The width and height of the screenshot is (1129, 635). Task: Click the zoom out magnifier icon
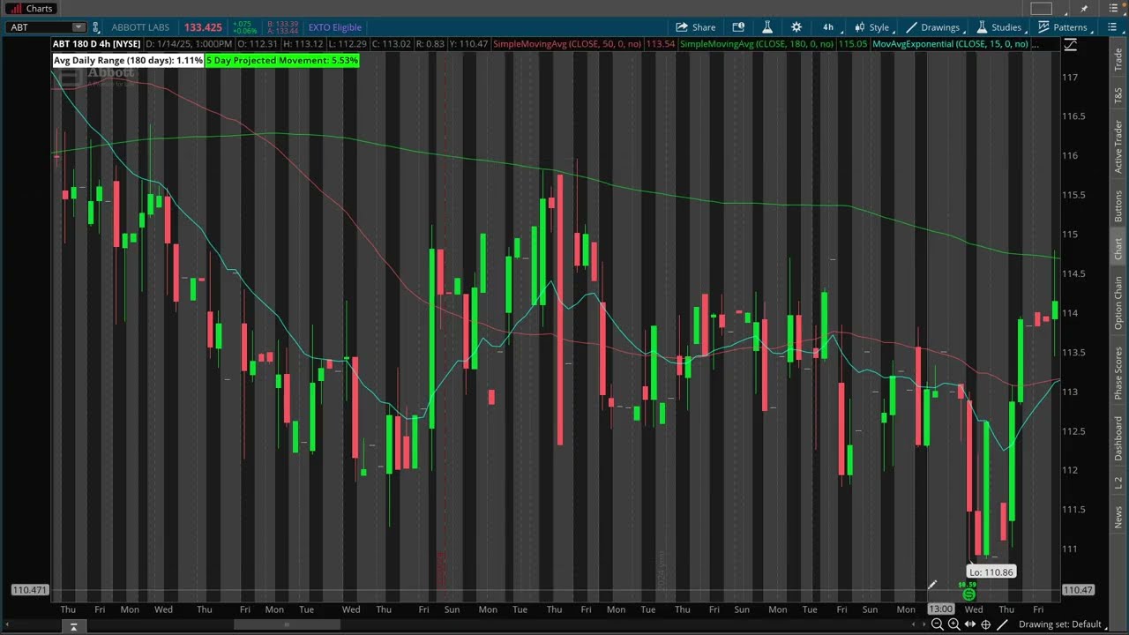point(938,624)
